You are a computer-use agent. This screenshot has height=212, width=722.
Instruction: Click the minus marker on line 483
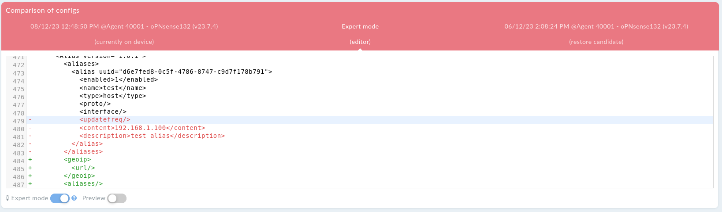(30, 152)
